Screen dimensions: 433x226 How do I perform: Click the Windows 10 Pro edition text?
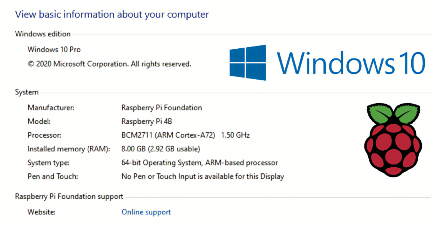[x=54, y=49]
